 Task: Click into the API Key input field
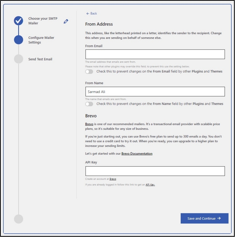coord(155,171)
